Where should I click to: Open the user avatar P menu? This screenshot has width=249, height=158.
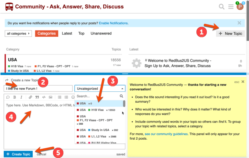[240, 7]
